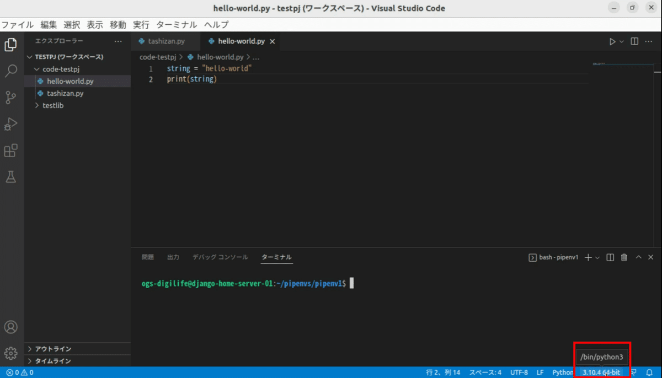Viewport: 662px width, 378px height.
Task: Open the 表示 menu
Action: 95,25
